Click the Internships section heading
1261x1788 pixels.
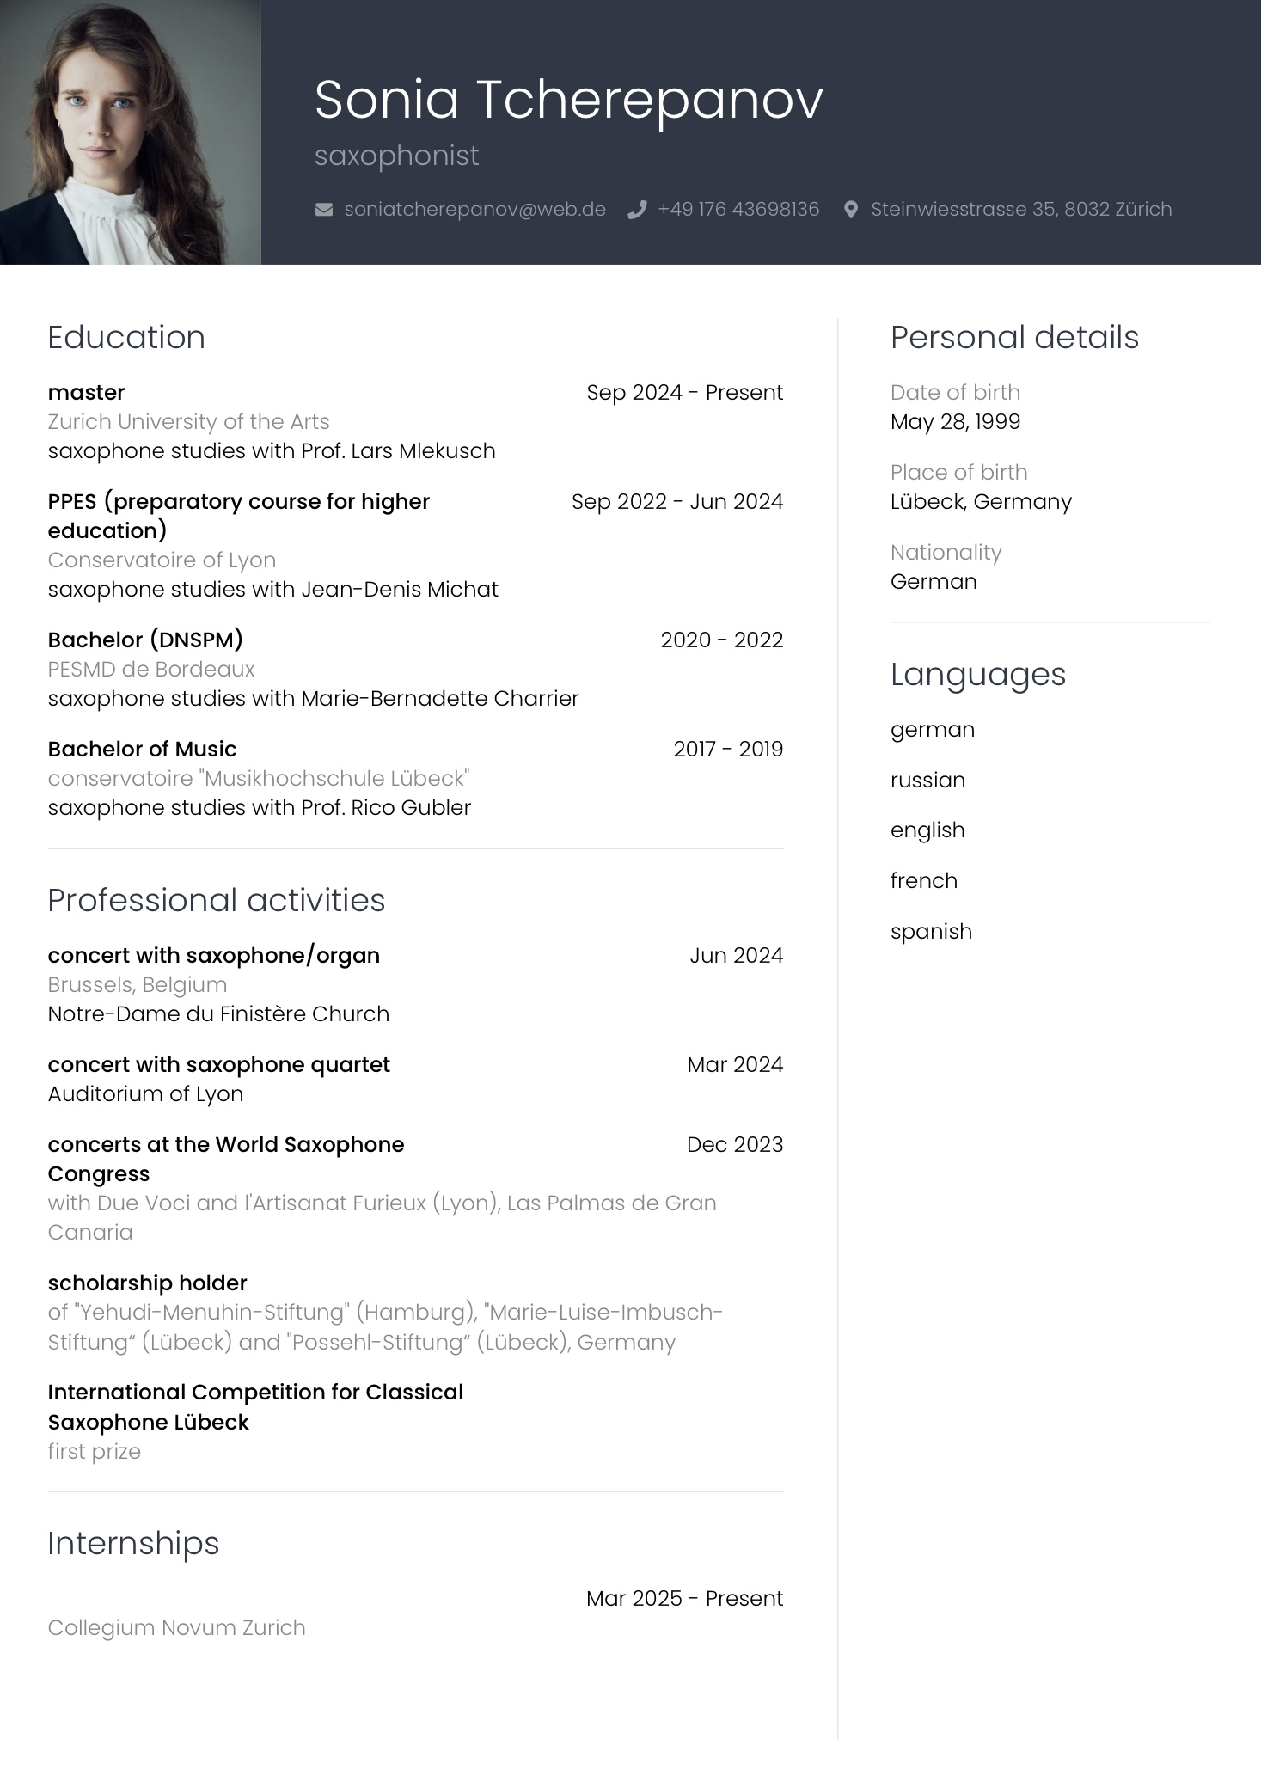pos(133,1544)
